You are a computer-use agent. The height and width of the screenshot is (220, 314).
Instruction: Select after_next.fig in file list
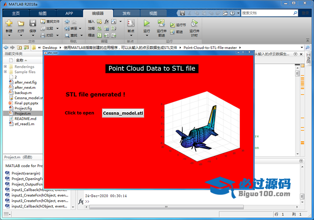pyautogui.click(x=25, y=82)
